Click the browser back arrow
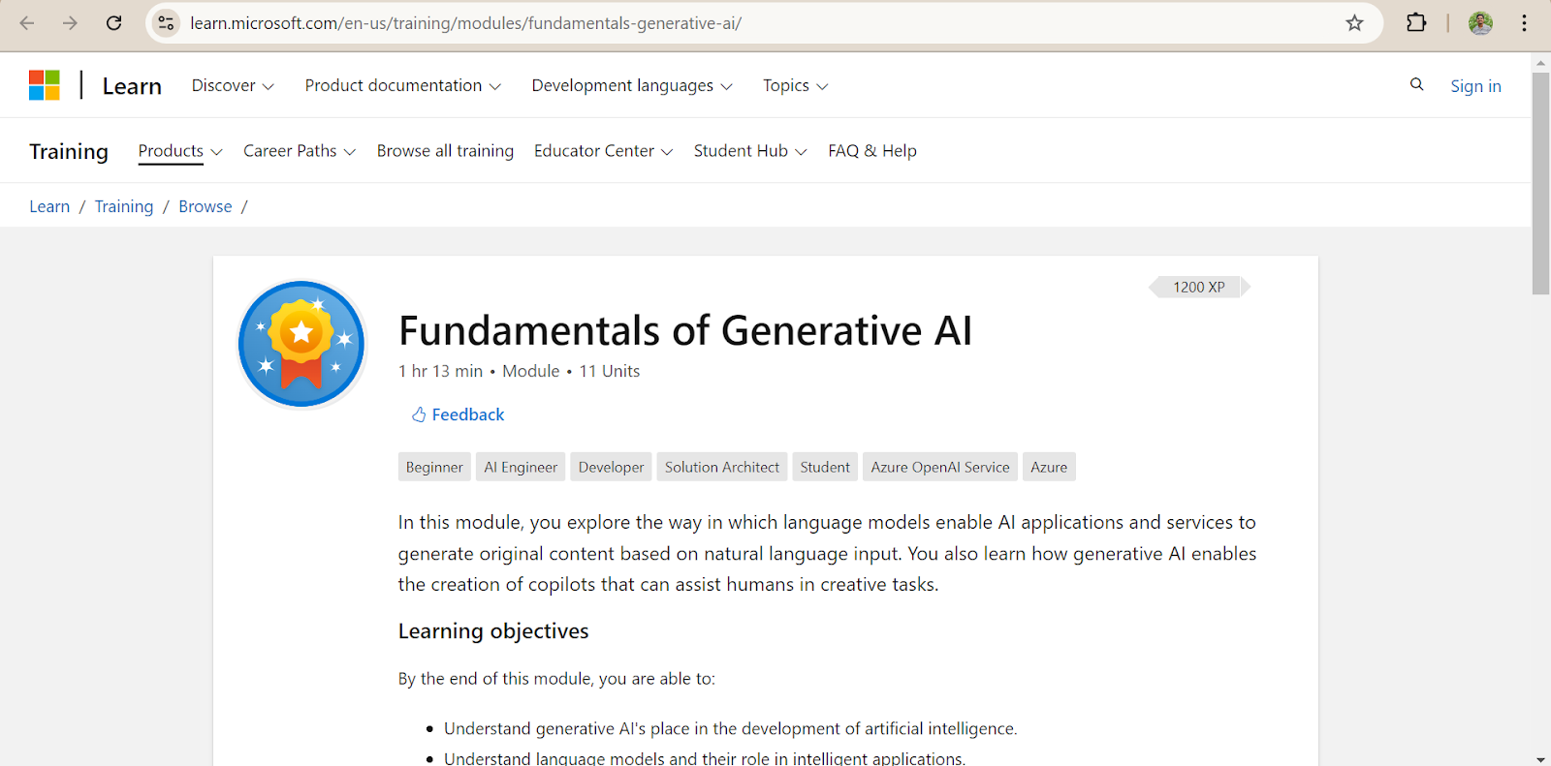The width and height of the screenshot is (1551, 766). coord(27,23)
